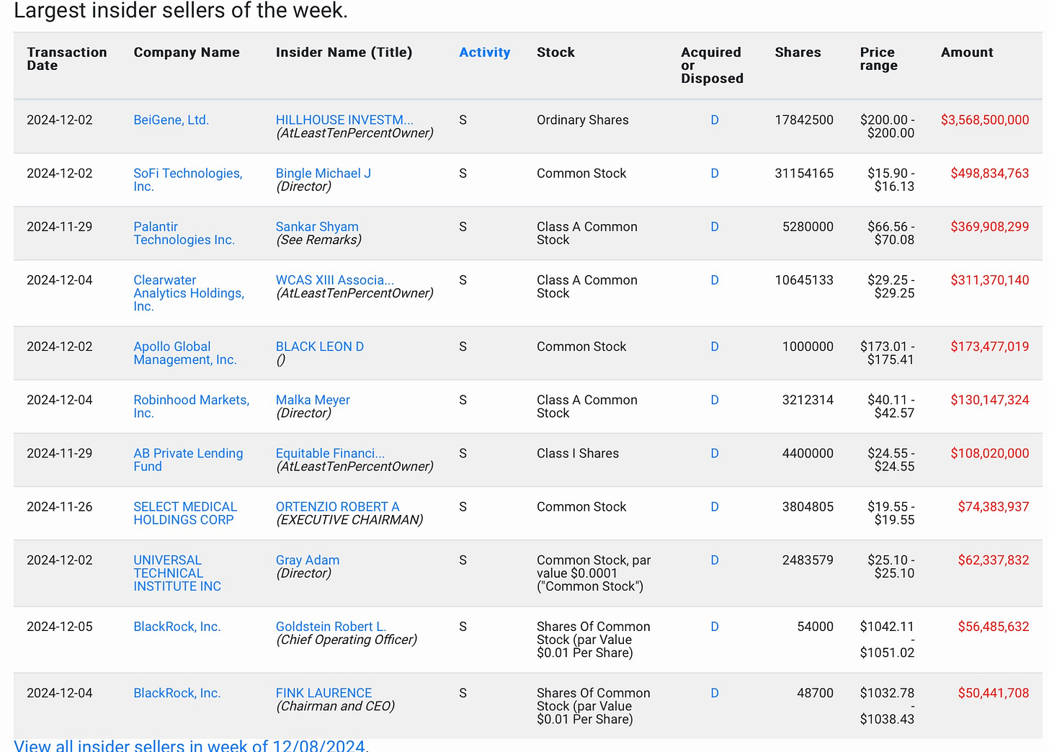Open Malka Meyer insider profile
1049x752 pixels.
[313, 400]
